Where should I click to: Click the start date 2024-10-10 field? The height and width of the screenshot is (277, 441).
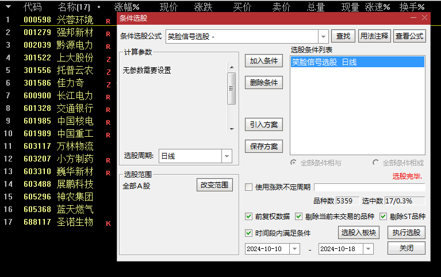(267, 249)
